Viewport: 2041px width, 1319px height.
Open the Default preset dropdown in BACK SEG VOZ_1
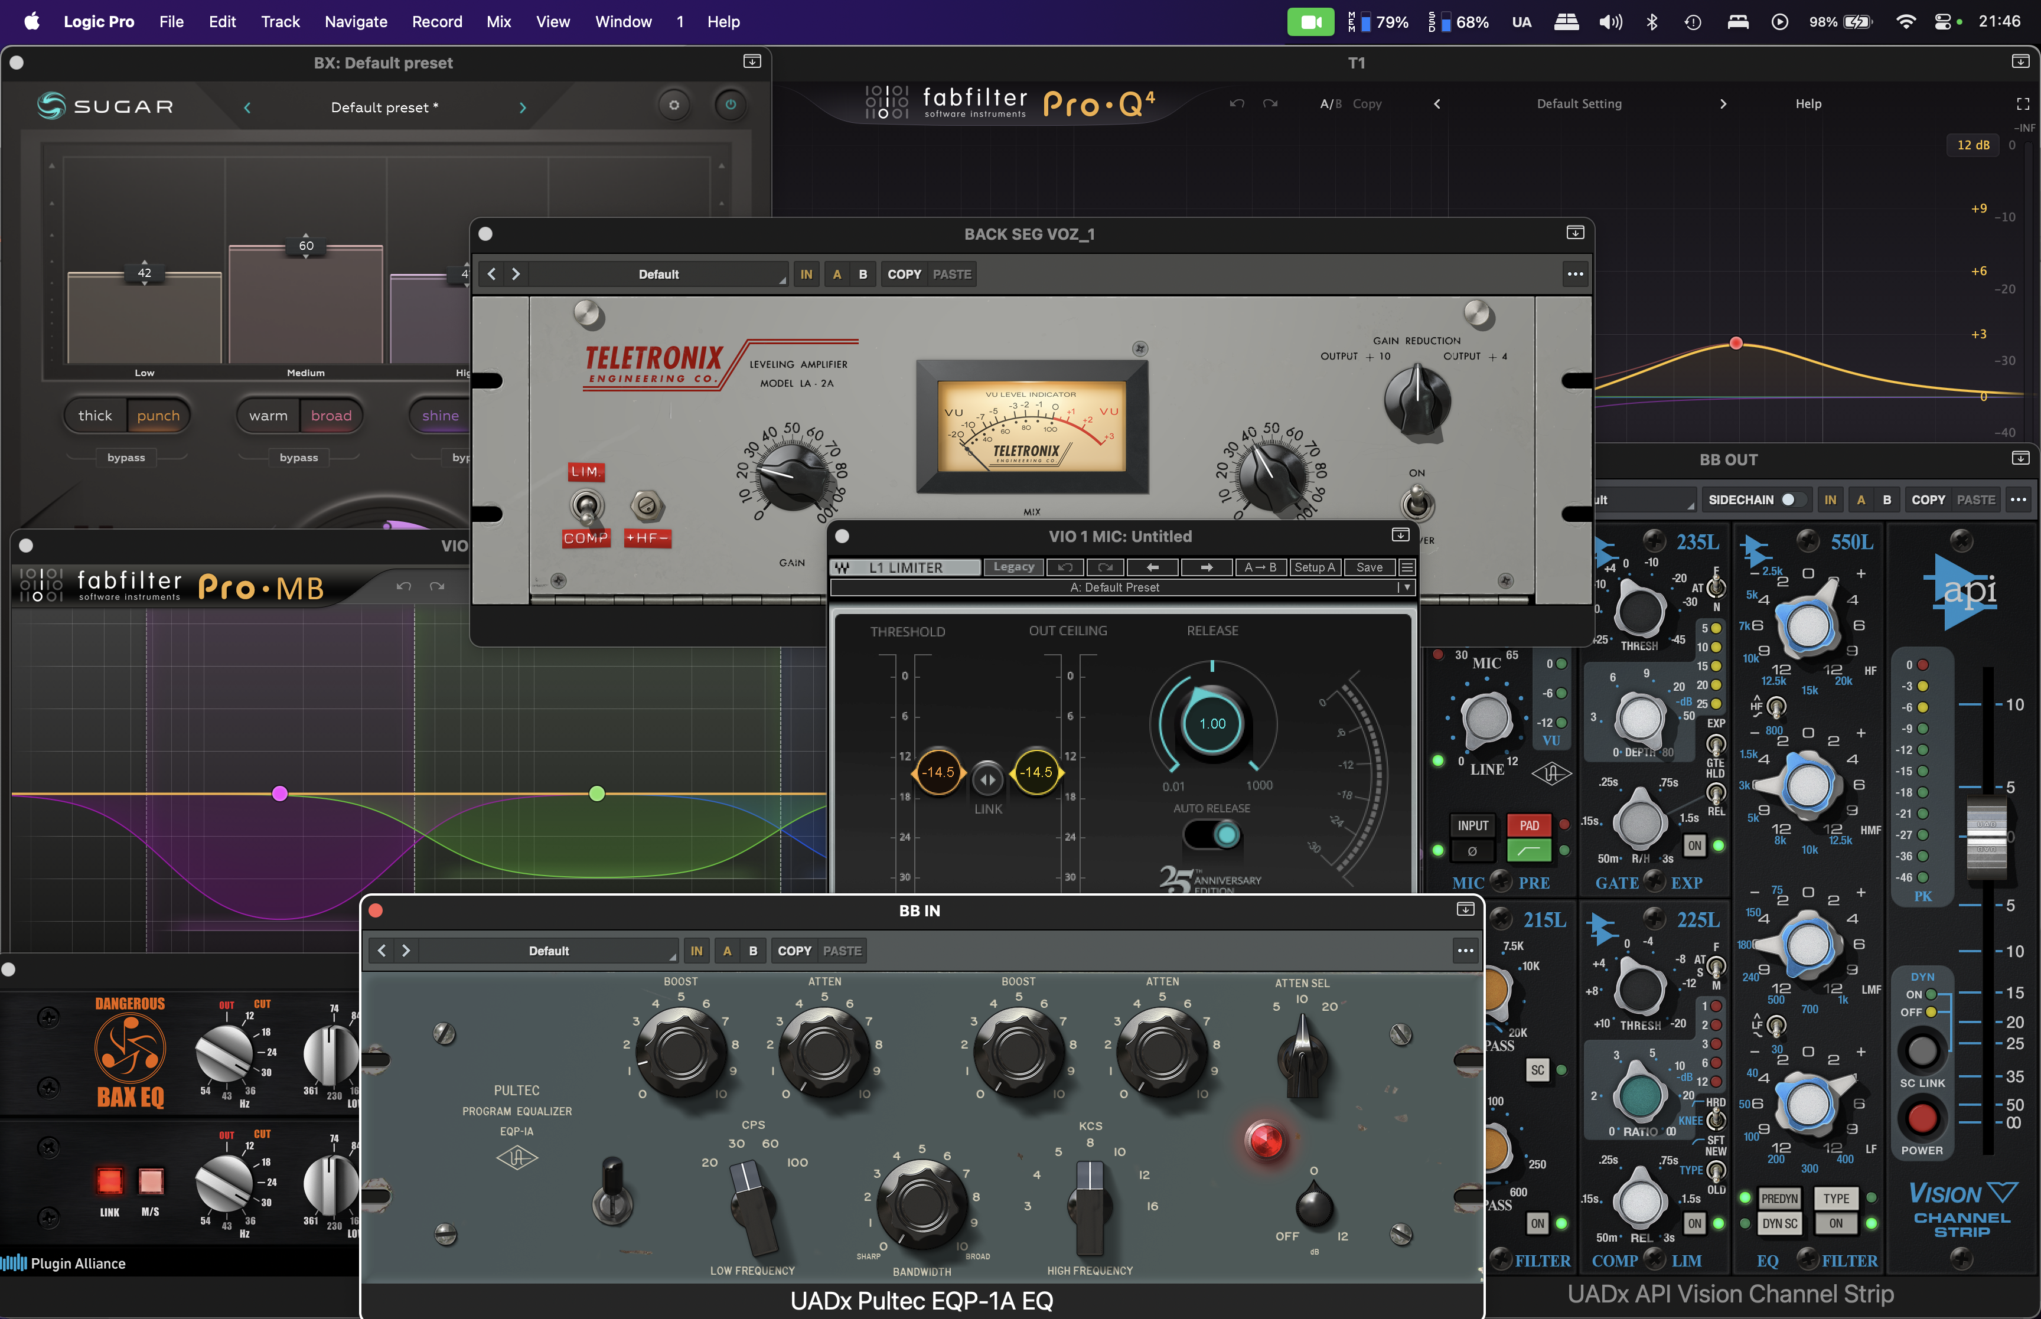658,274
